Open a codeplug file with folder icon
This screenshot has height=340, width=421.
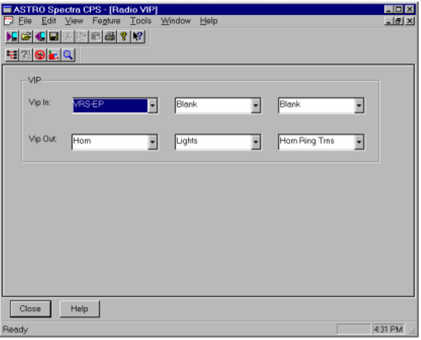(26, 36)
